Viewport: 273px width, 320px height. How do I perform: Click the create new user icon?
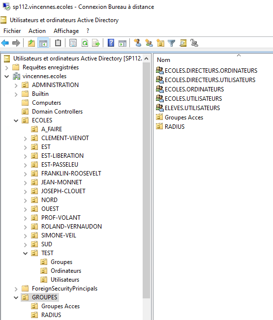pyautogui.click(x=137, y=43)
